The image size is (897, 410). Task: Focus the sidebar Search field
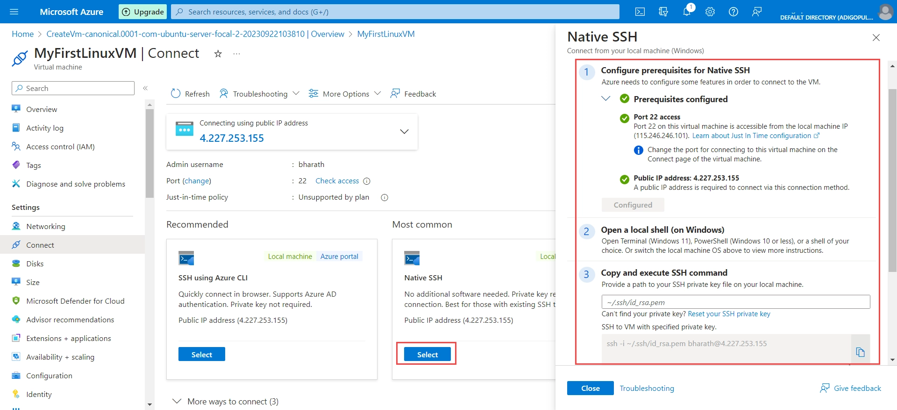click(73, 88)
